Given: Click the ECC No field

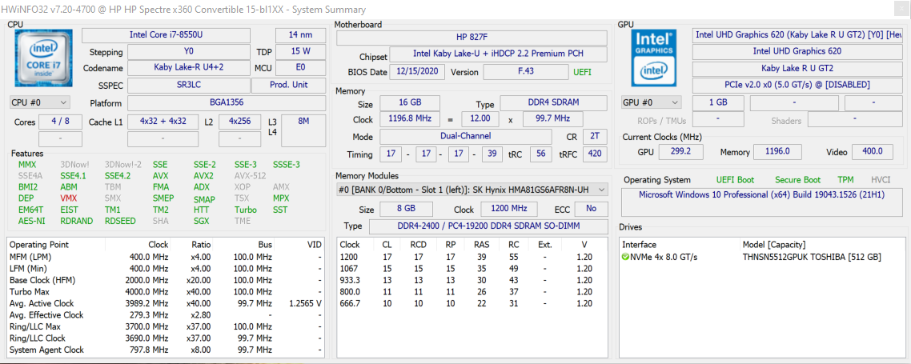Looking at the screenshot, I should coord(592,209).
